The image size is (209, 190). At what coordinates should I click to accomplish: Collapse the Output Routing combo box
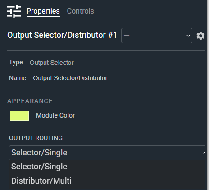[x=107, y=153]
